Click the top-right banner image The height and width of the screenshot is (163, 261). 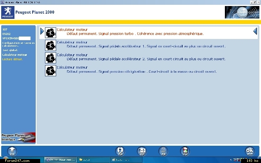242,12
